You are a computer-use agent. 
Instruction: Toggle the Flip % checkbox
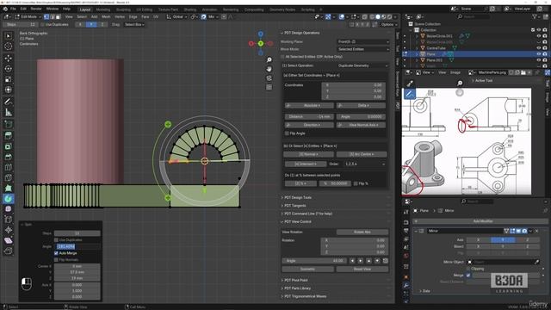pos(356,183)
